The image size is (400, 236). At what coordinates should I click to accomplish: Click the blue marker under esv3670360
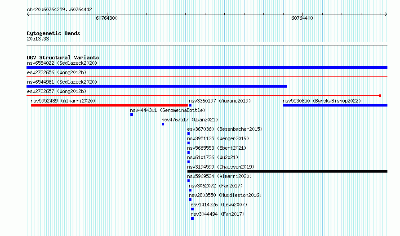coord(188,134)
